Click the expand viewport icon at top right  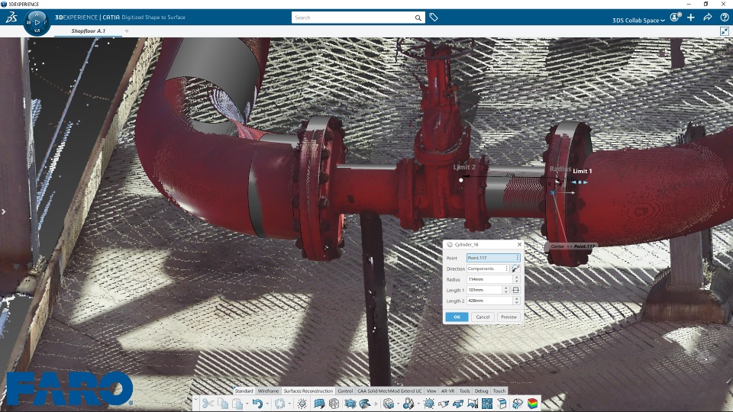724,31
